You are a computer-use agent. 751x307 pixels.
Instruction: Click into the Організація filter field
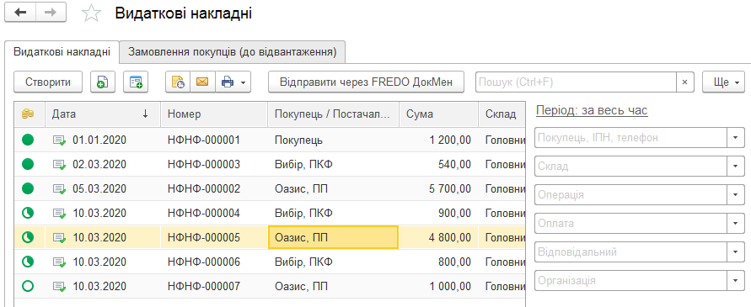630,280
